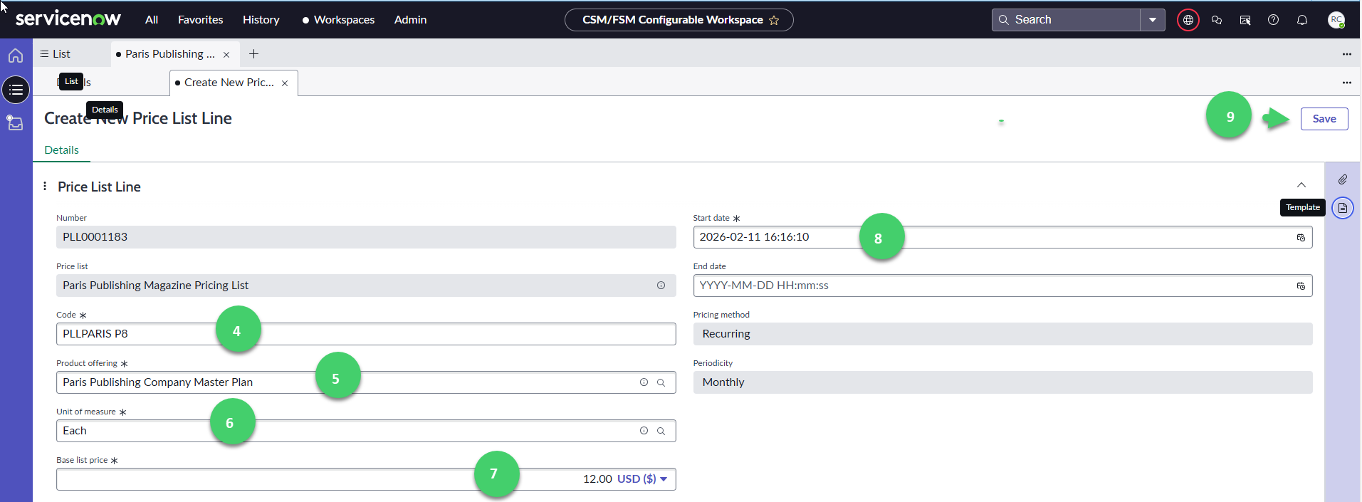Screen dimensions: 1362x502
Task: Search Product offering lookup magnifier
Action: pos(661,382)
